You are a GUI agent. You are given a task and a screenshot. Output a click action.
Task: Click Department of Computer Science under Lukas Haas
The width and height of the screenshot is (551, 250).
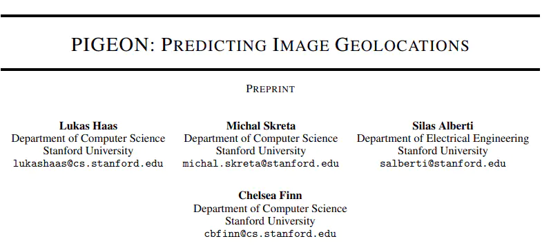88,138
